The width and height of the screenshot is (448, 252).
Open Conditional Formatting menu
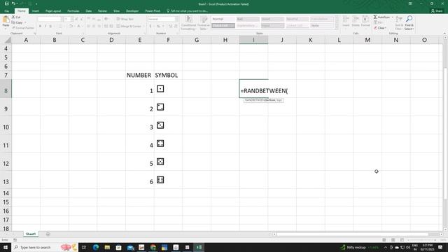[188, 23]
